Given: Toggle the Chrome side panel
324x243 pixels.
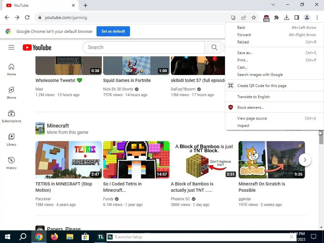Looking at the screenshot, I should (297, 18).
